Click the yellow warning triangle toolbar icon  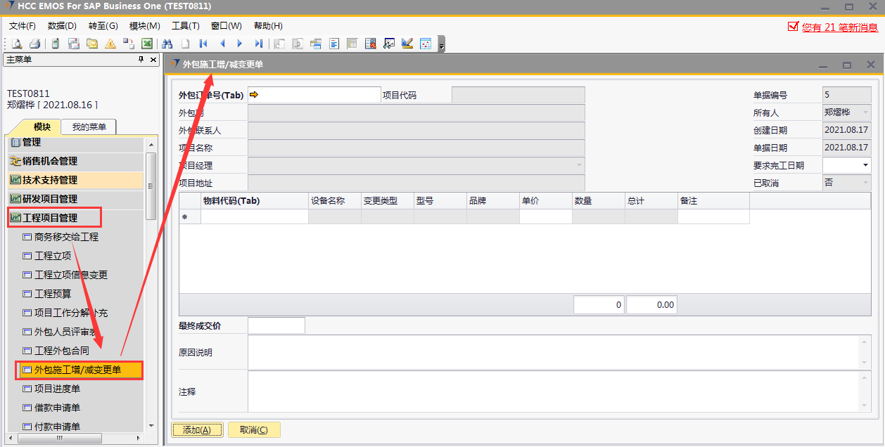pos(110,44)
